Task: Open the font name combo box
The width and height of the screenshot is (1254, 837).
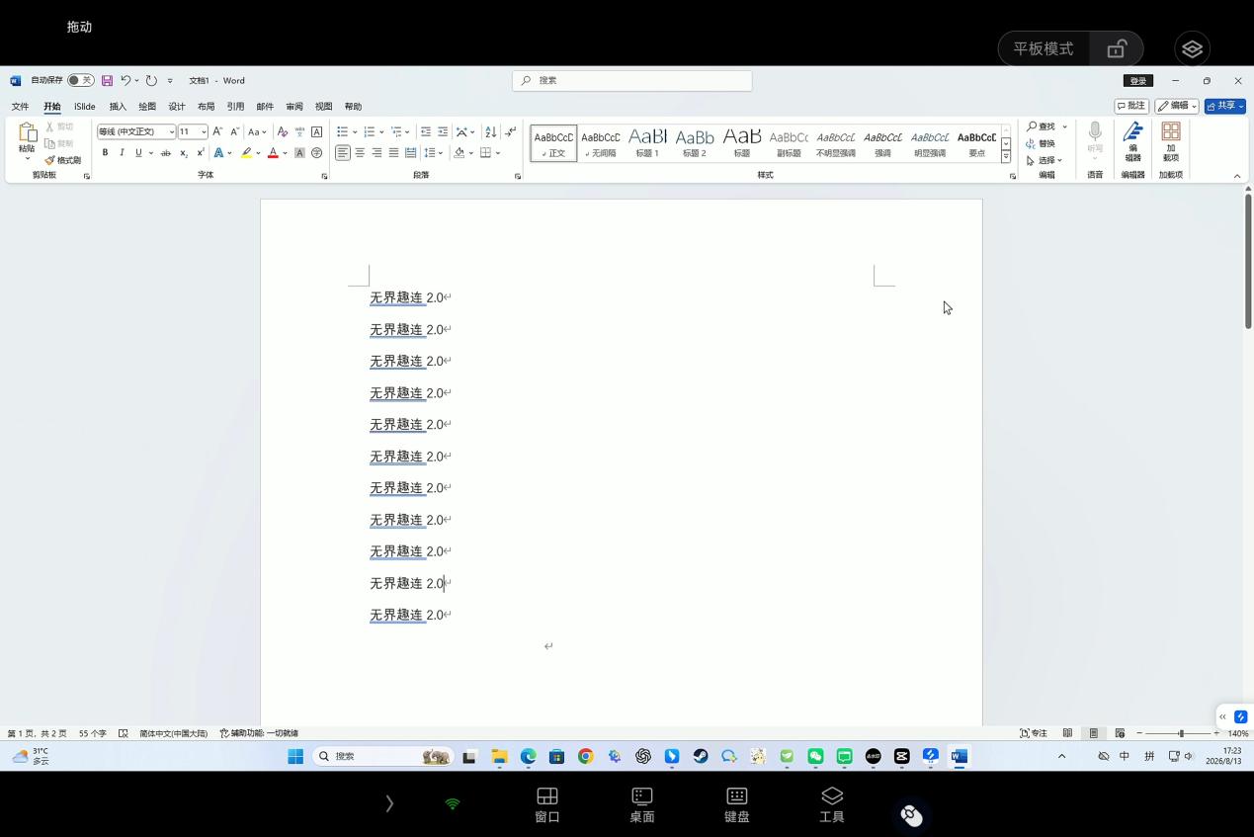Action: tap(135, 131)
